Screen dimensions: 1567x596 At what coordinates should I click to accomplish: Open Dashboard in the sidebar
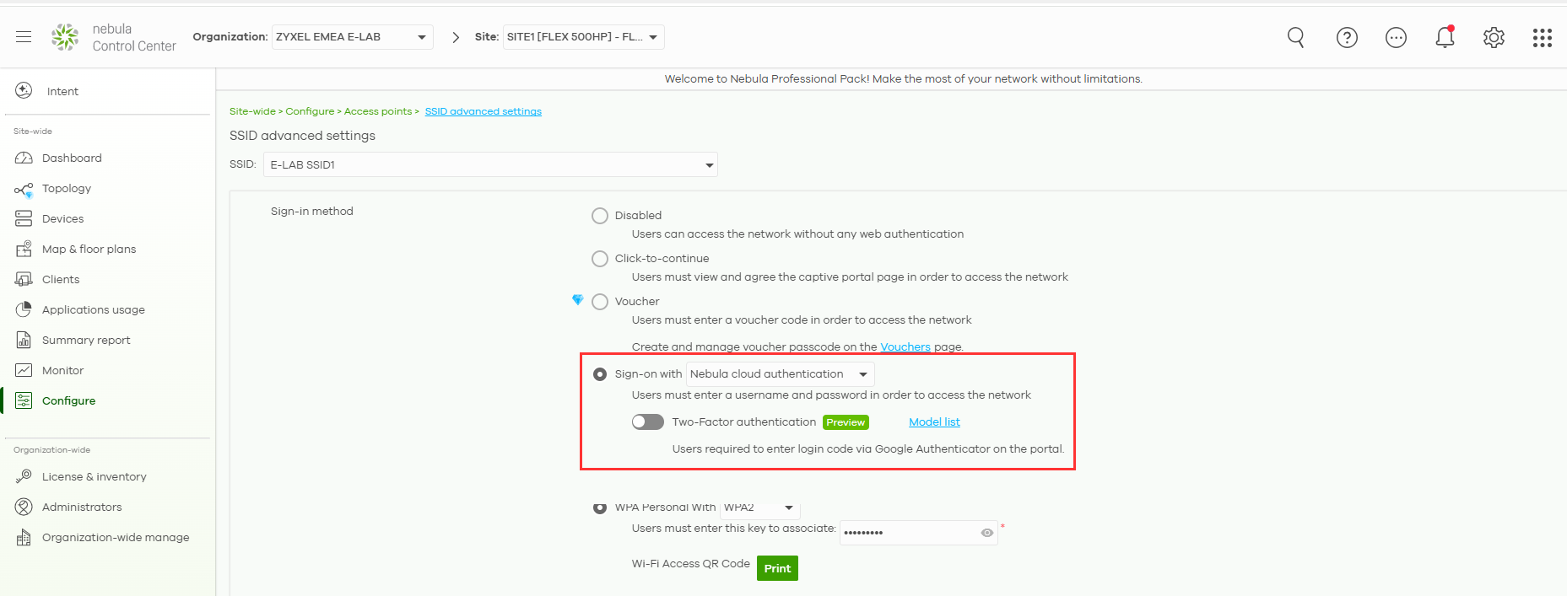tap(72, 158)
